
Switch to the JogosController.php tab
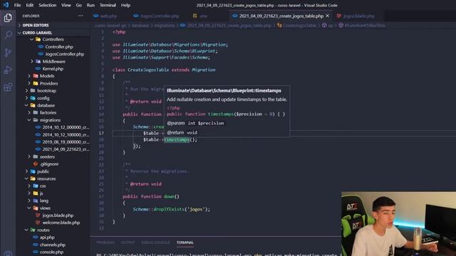[160, 16]
